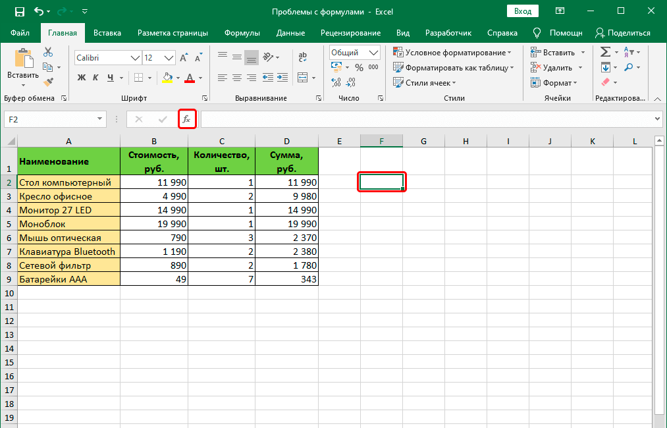Image resolution: width=667 pixels, height=428 pixels.
Task: Click the text Orientation icon
Action: point(269,57)
